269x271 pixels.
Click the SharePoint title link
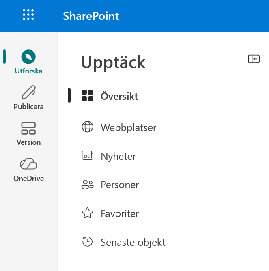pyautogui.click(x=91, y=16)
